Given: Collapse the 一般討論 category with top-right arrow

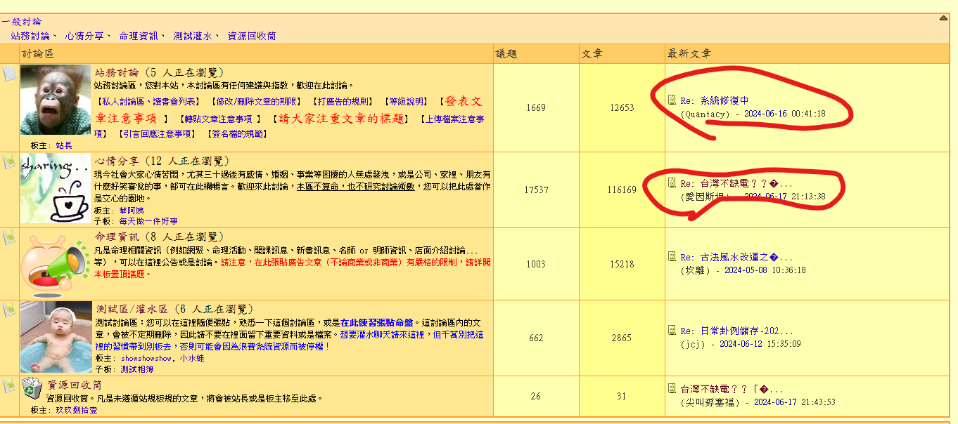Looking at the screenshot, I should pyautogui.click(x=943, y=18).
